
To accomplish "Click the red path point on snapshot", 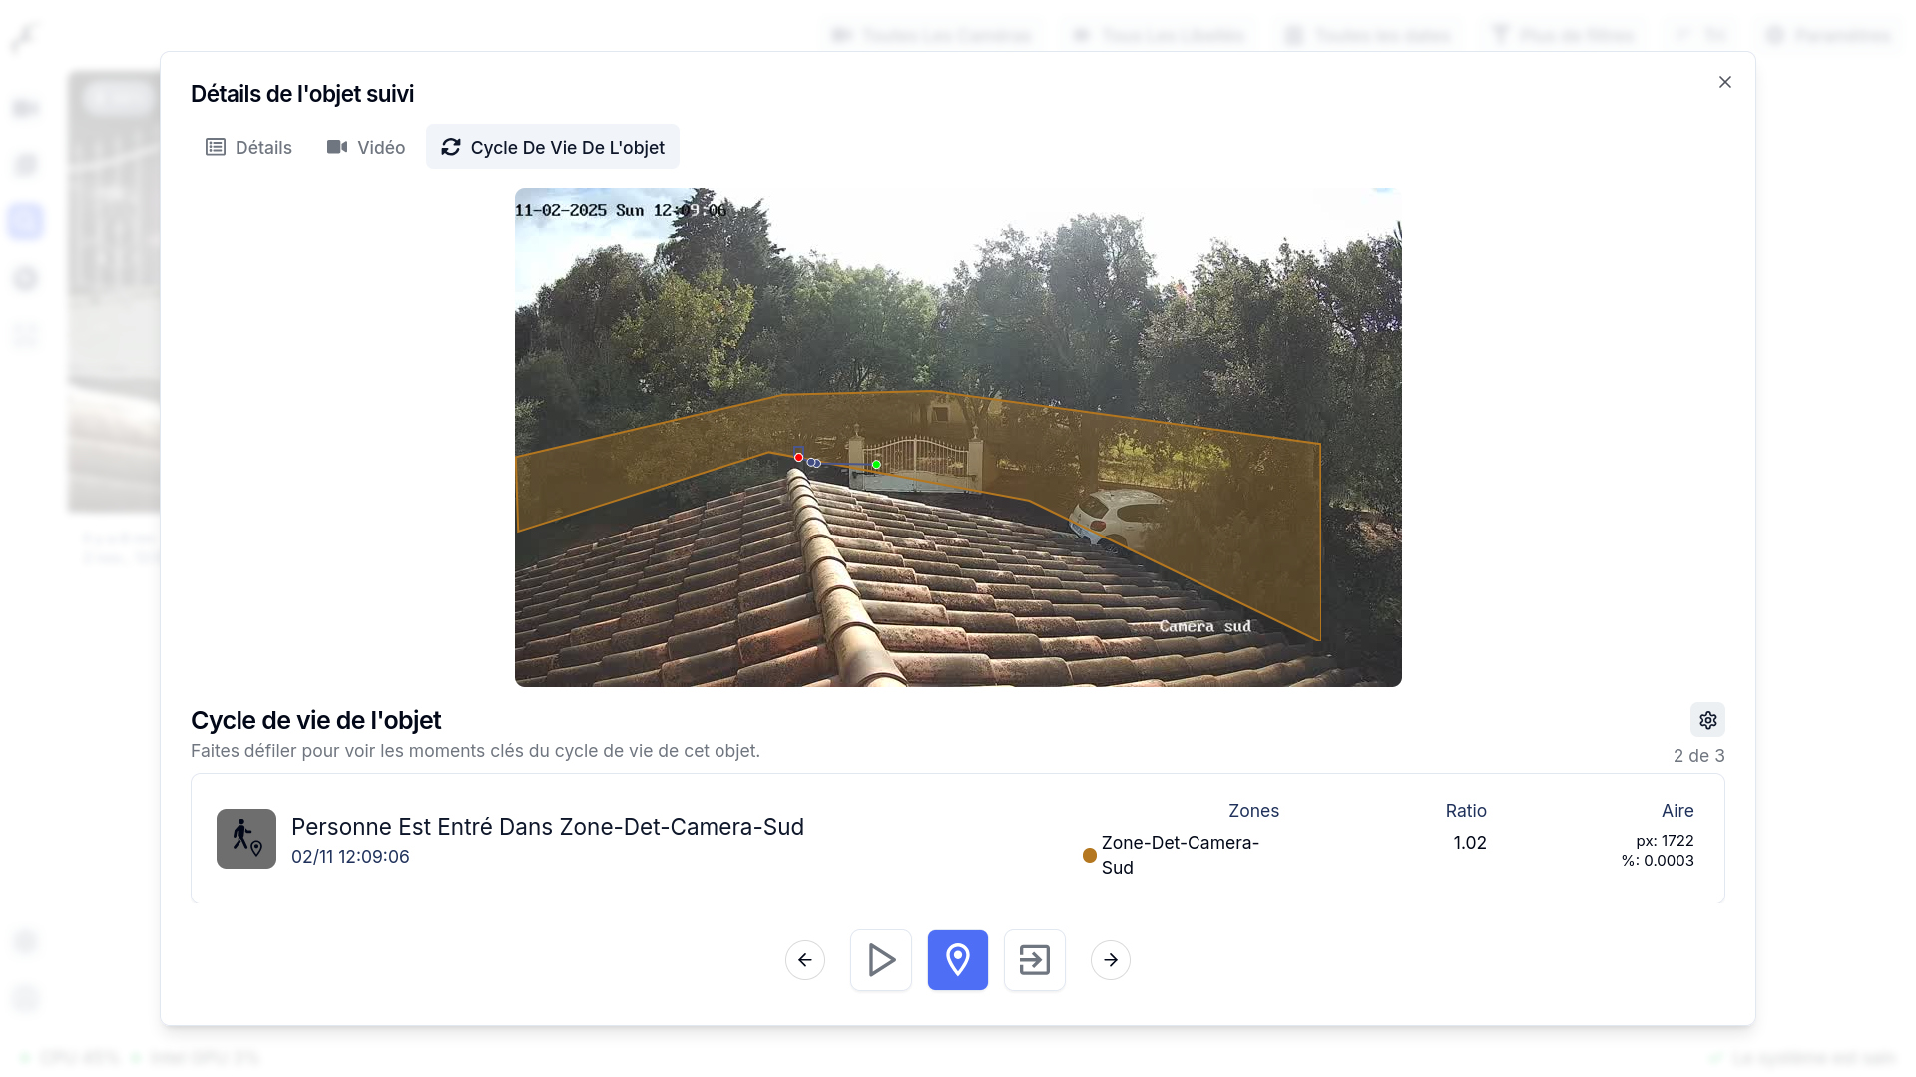I will tap(798, 457).
